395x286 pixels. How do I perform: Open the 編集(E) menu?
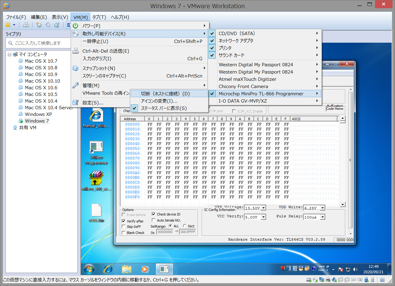point(39,17)
